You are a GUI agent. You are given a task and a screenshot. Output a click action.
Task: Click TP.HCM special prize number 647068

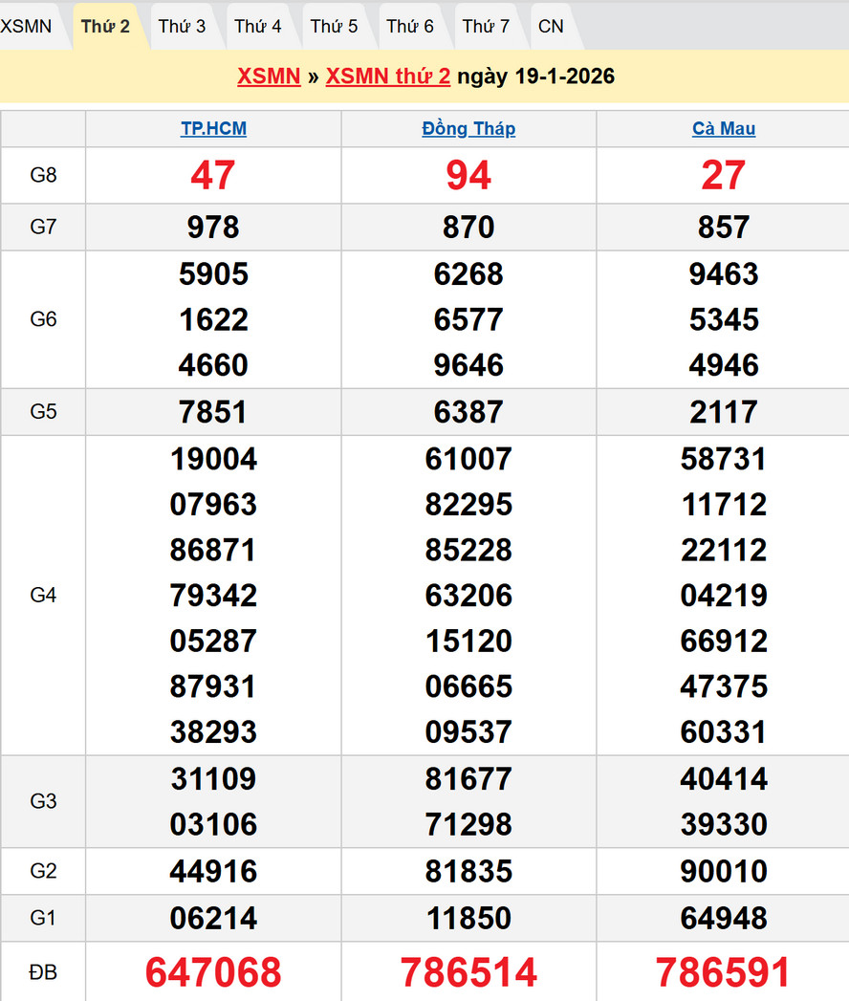click(213, 972)
